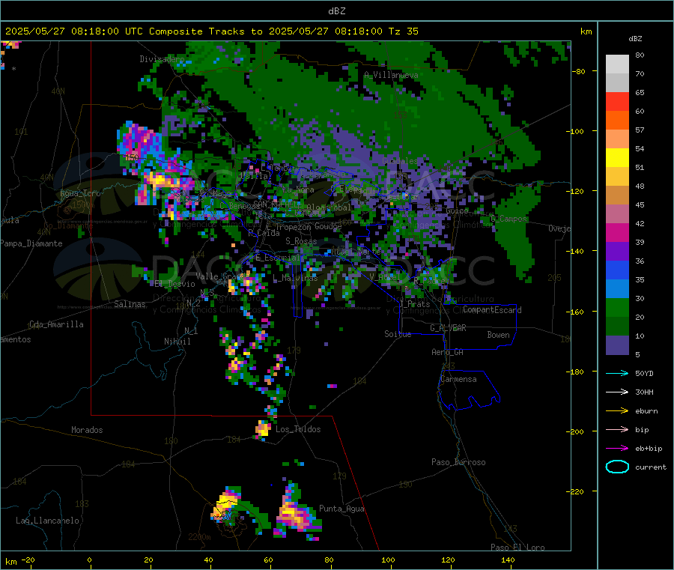The image size is (674, 570).
Task: Click the 'Soitue' place label
Action: tap(398, 334)
